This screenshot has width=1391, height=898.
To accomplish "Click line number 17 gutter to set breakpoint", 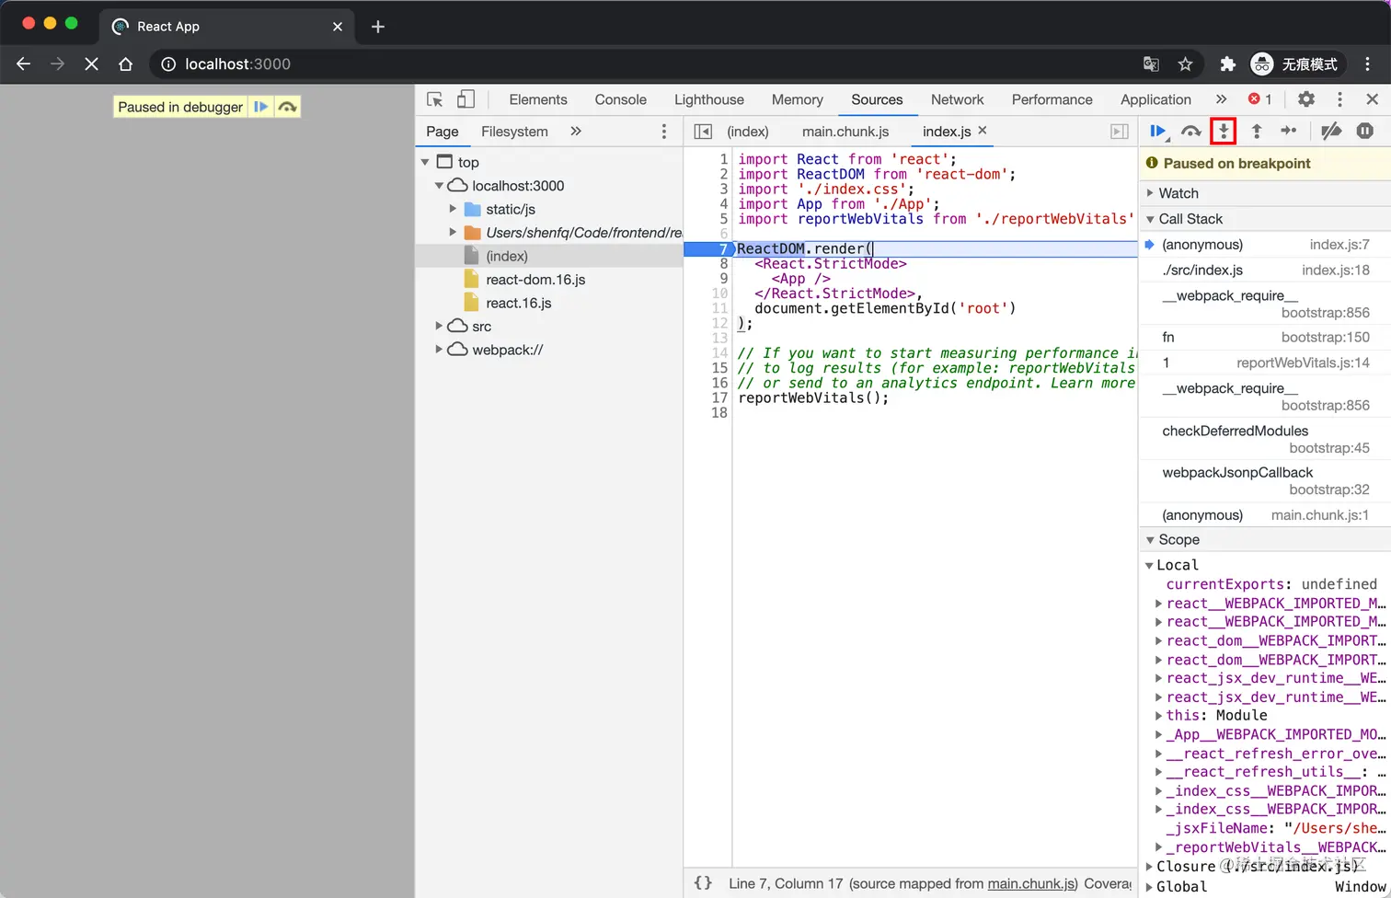I will 719,398.
